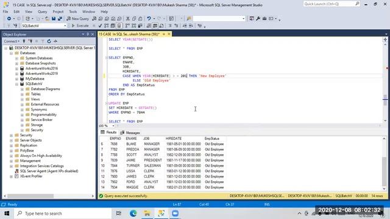Select XEvent Profiler node

click(x=31, y=176)
